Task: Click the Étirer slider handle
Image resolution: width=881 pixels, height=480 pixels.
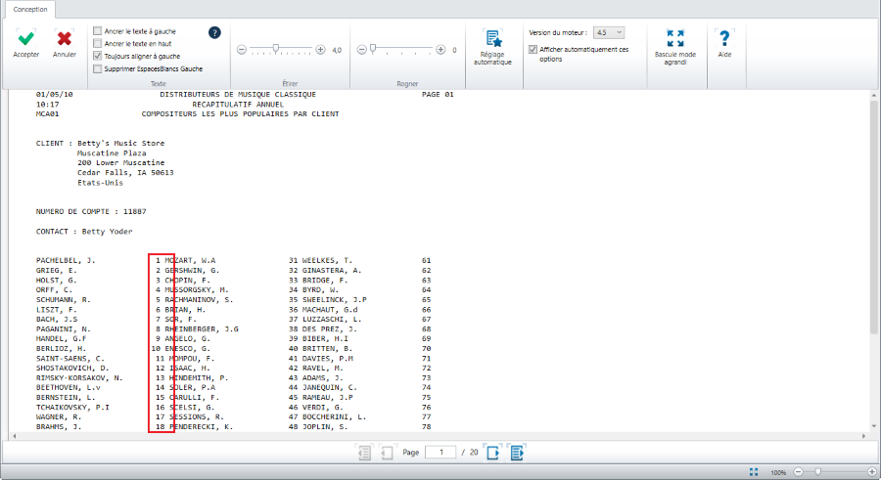Action: click(x=277, y=49)
